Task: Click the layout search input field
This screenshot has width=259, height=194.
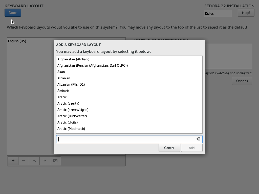Action: (126, 139)
